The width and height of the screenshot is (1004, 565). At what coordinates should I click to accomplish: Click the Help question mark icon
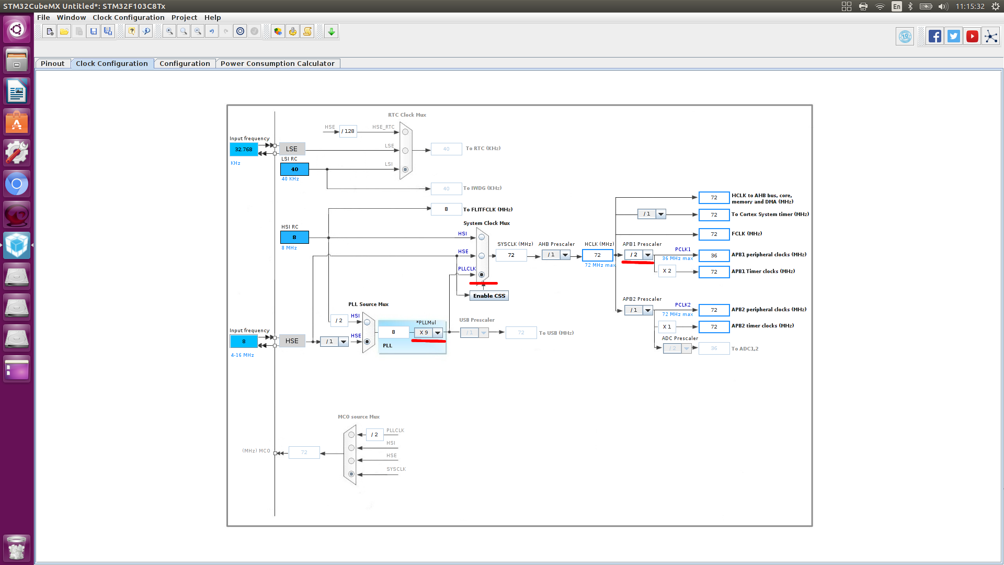tap(132, 32)
